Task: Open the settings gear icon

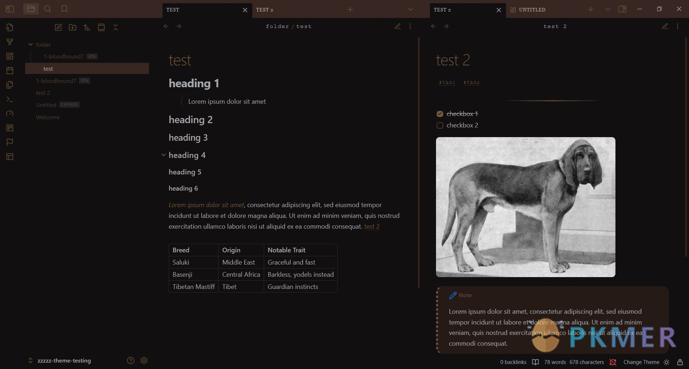Action: [x=144, y=360]
